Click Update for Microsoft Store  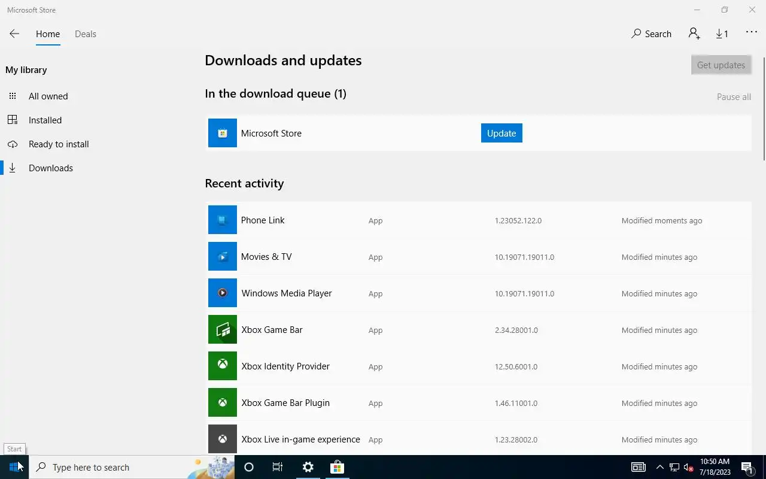[501, 133]
